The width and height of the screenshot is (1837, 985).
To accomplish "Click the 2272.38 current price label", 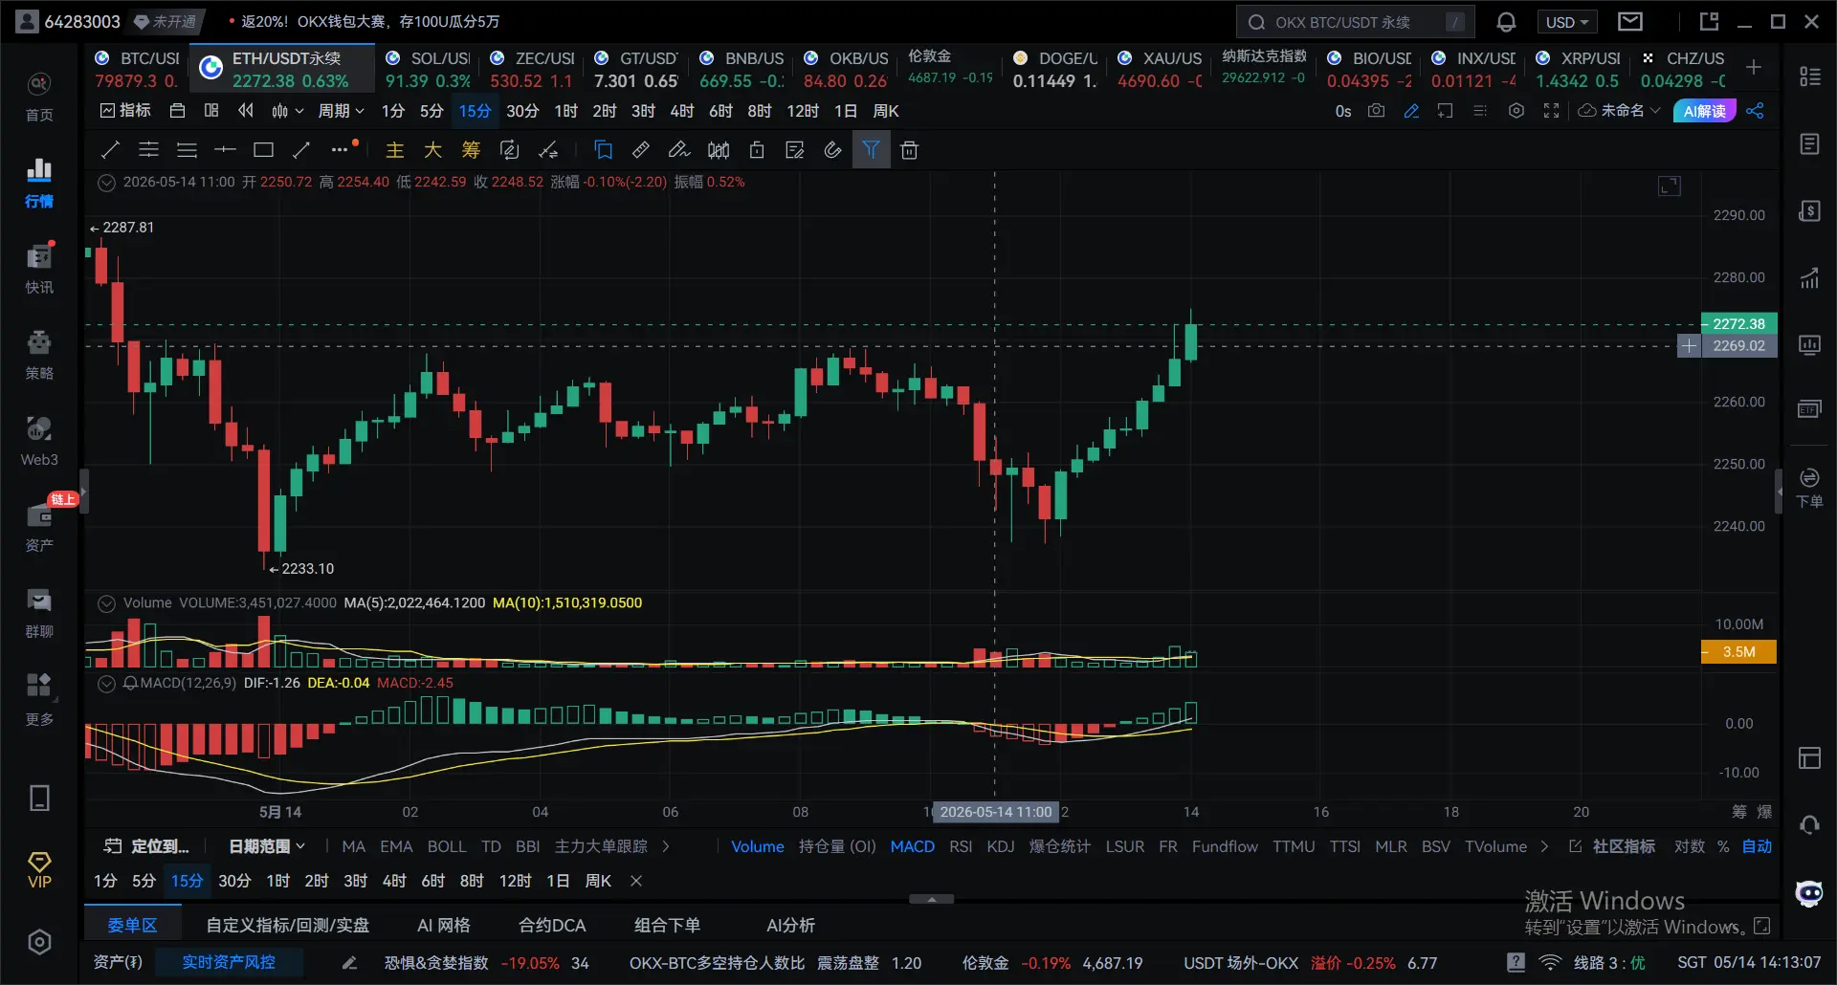I will [1738, 323].
